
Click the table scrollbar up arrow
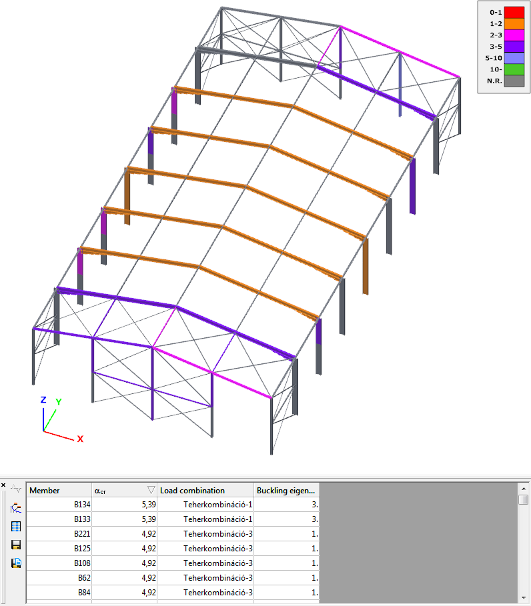coord(523,488)
